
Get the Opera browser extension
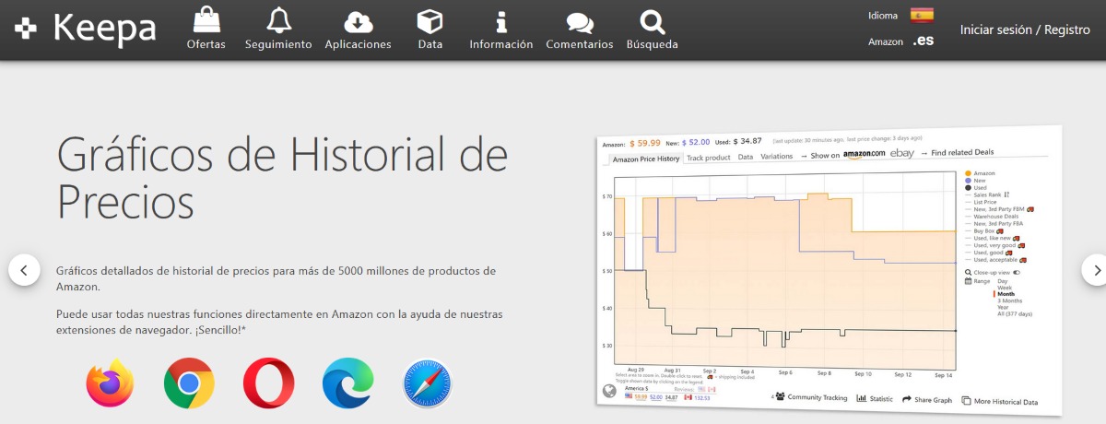coord(269,383)
